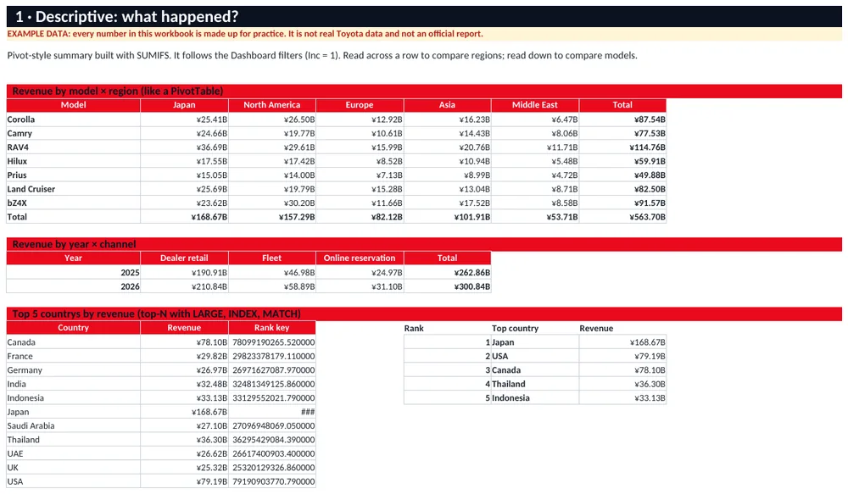The image size is (848, 494).
Task: Click rank 5 revenue ¥33.13B in top-5 table
Action: 622,397
